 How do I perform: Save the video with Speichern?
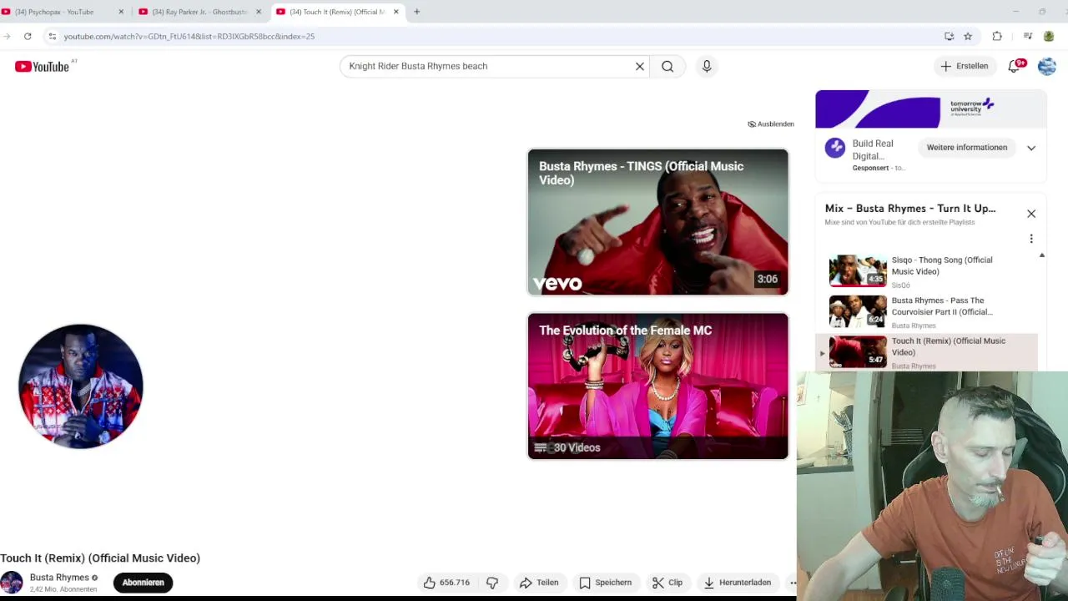click(605, 583)
